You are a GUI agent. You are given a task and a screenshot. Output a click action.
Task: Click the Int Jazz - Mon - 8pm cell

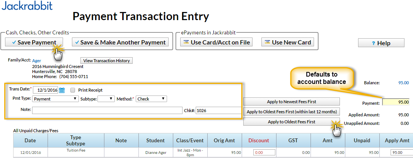coord(190,152)
